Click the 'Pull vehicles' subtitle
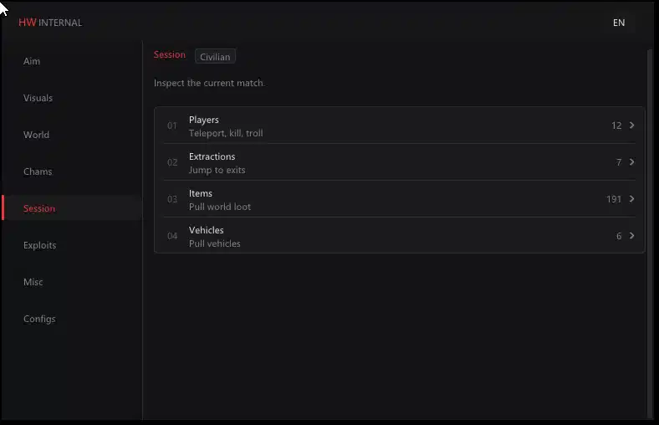The width and height of the screenshot is (659, 425). pos(214,243)
